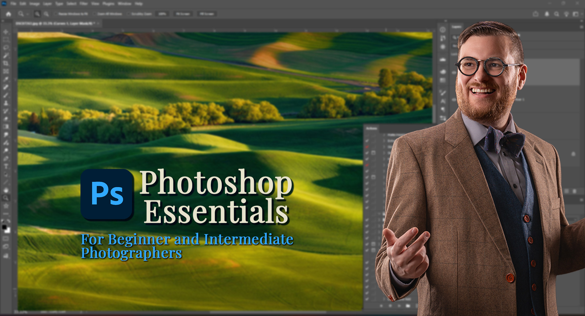Close the open document tab

coord(98,23)
